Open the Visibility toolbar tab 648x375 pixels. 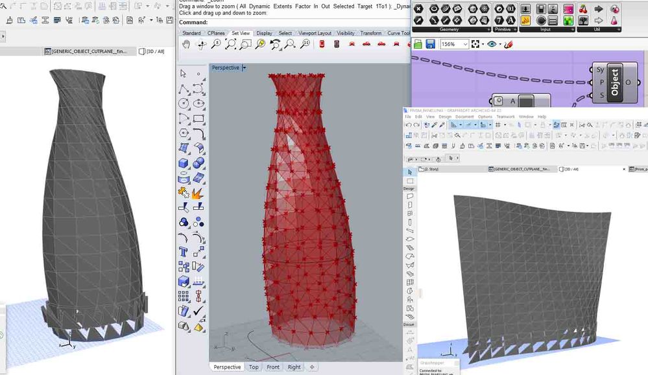[x=346, y=33]
